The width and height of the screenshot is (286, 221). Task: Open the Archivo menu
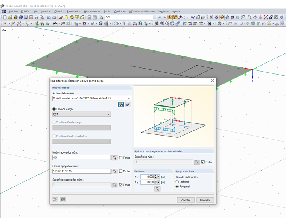point(13,11)
